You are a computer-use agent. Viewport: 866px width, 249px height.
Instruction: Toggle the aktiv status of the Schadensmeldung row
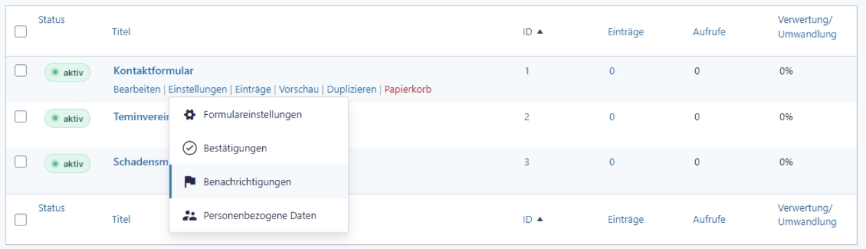(x=68, y=164)
